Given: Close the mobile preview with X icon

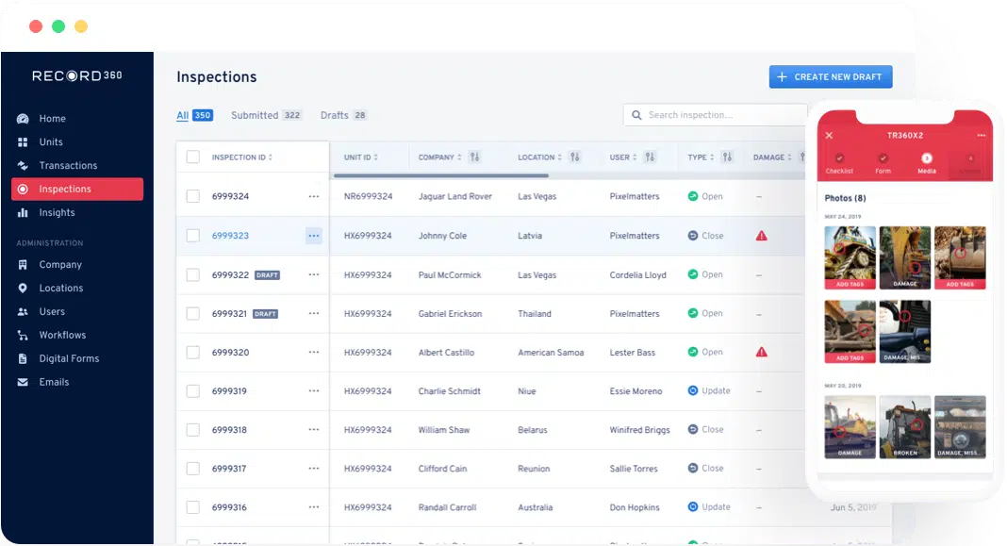Looking at the screenshot, I should point(829,136).
